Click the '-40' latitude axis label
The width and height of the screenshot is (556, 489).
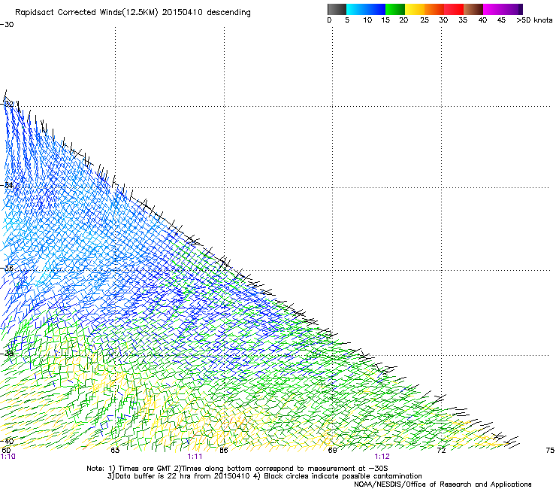[7, 441]
